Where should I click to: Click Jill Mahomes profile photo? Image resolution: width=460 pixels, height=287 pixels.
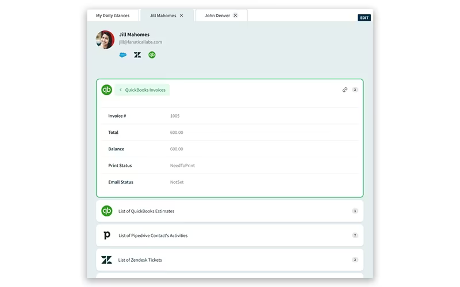(x=105, y=40)
